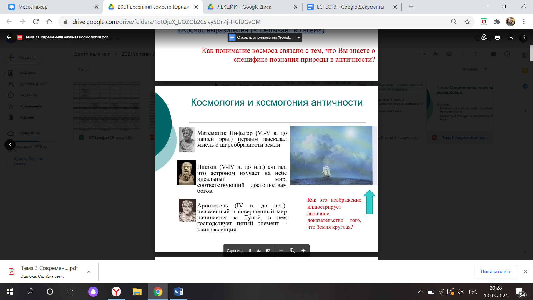The height and width of the screenshot is (300, 533).
Task: Sort by Название column header
Action: point(470,69)
